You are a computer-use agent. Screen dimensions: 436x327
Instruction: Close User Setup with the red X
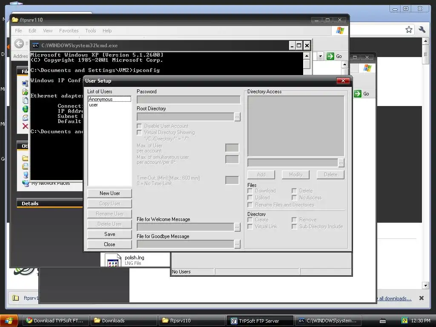point(343,80)
